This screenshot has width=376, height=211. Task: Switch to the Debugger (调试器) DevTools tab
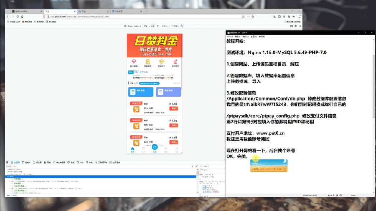pos(37,163)
